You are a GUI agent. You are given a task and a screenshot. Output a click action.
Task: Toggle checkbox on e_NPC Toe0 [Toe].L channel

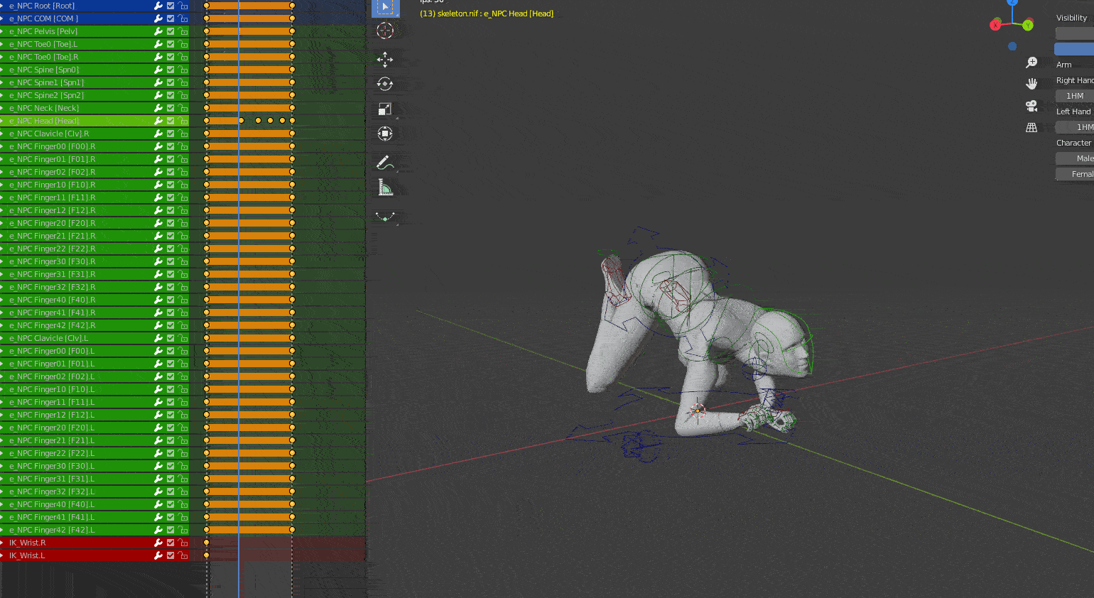point(170,44)
